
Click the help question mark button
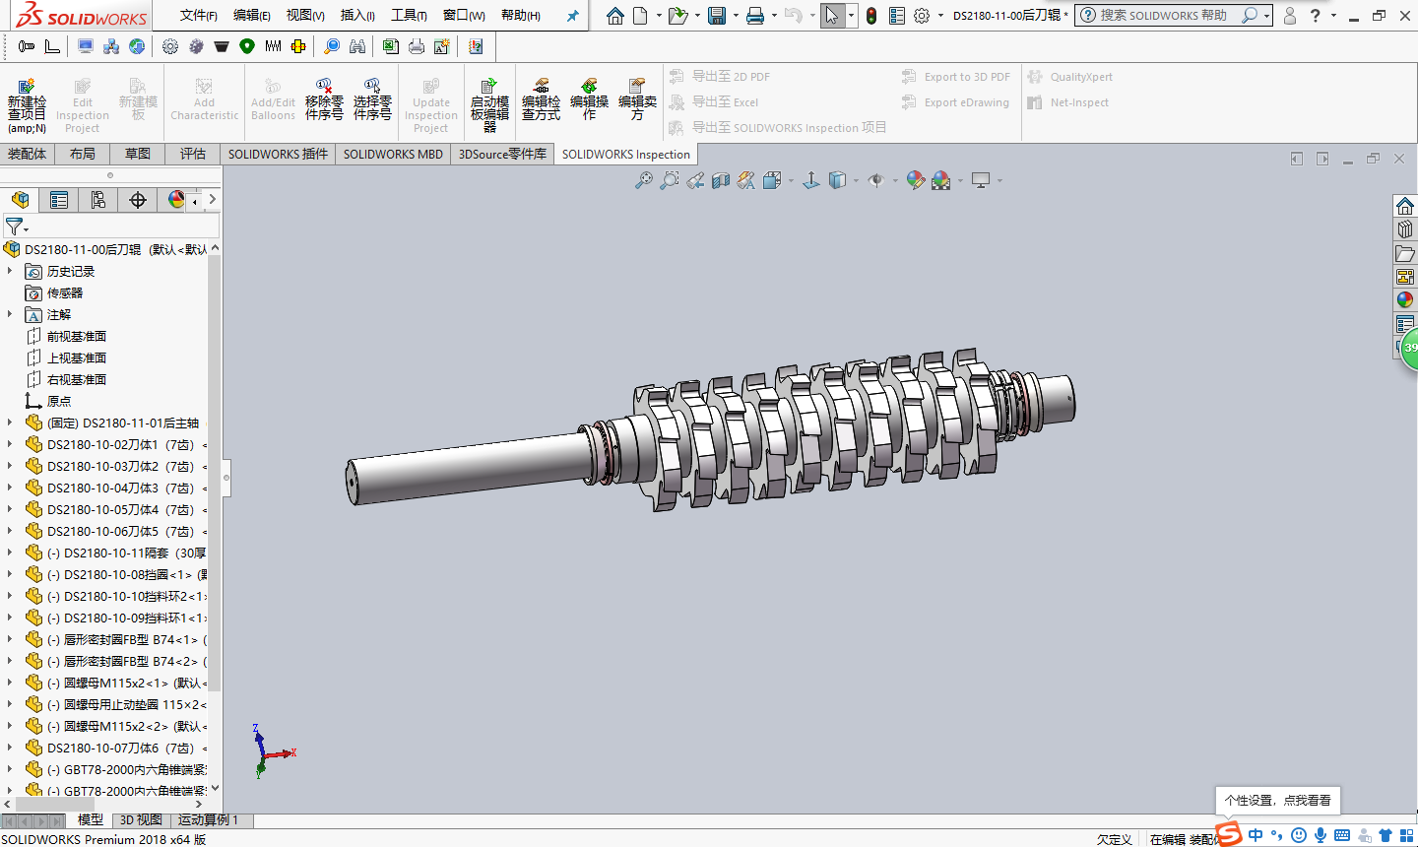pyautogui.click(x=1315, y=16)
